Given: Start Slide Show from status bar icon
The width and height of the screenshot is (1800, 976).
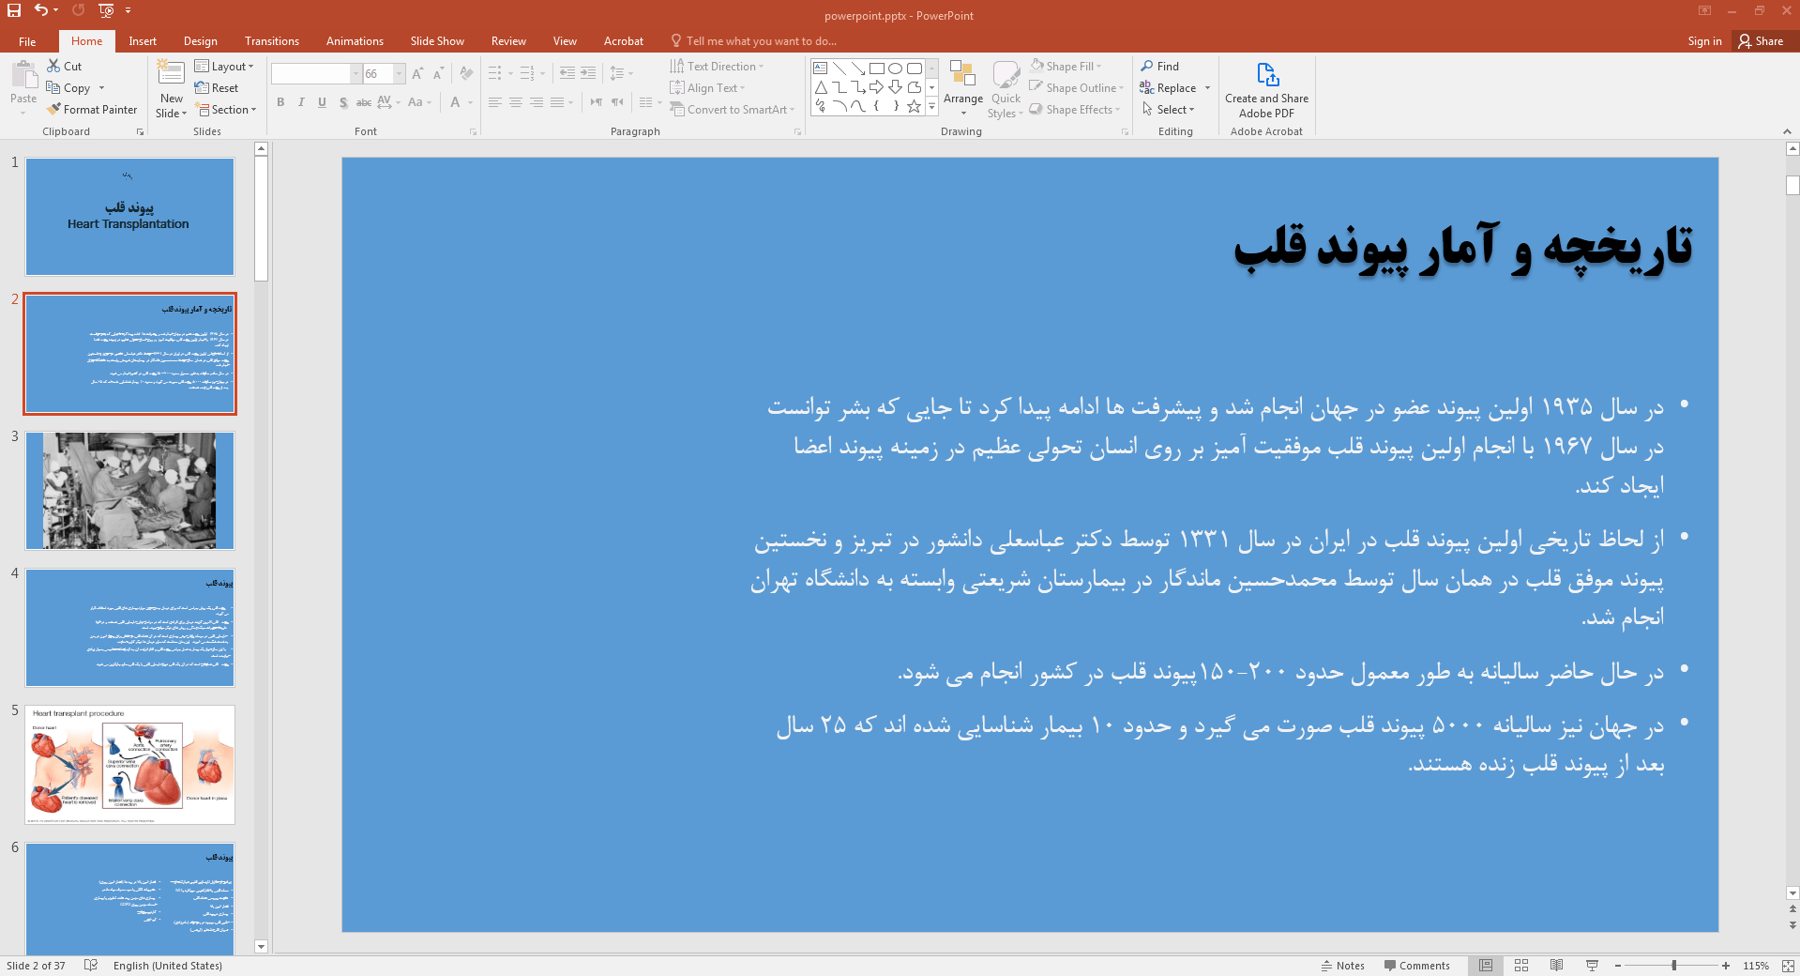Looking at the screenshot, I should point(1592,966).
